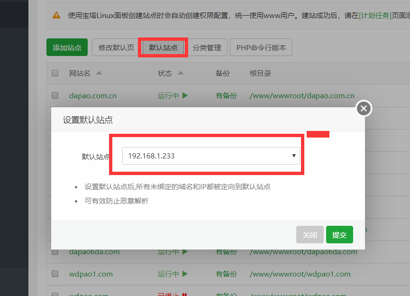Select the checkbox for wdpao1.com row
Screen dimensions: 410x296
55,274
